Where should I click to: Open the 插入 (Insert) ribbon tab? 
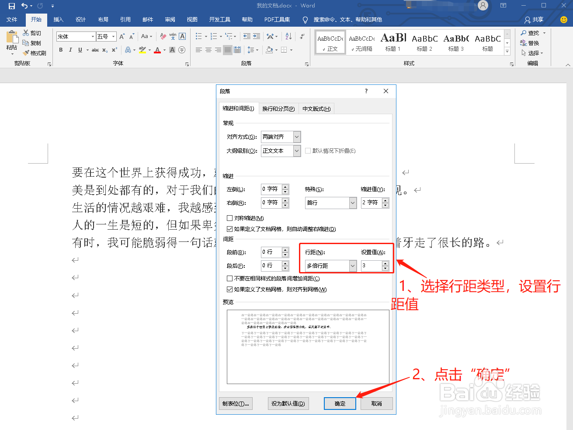(59, 20)
